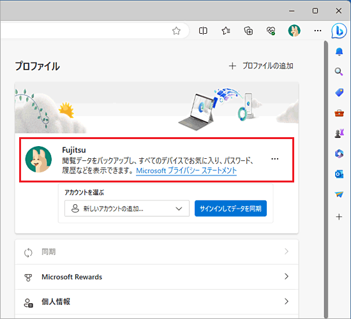Open notifications bell in sidebar
Viewport: 351px width, 319px height.
pyautogui.click(x=339, y=52)
